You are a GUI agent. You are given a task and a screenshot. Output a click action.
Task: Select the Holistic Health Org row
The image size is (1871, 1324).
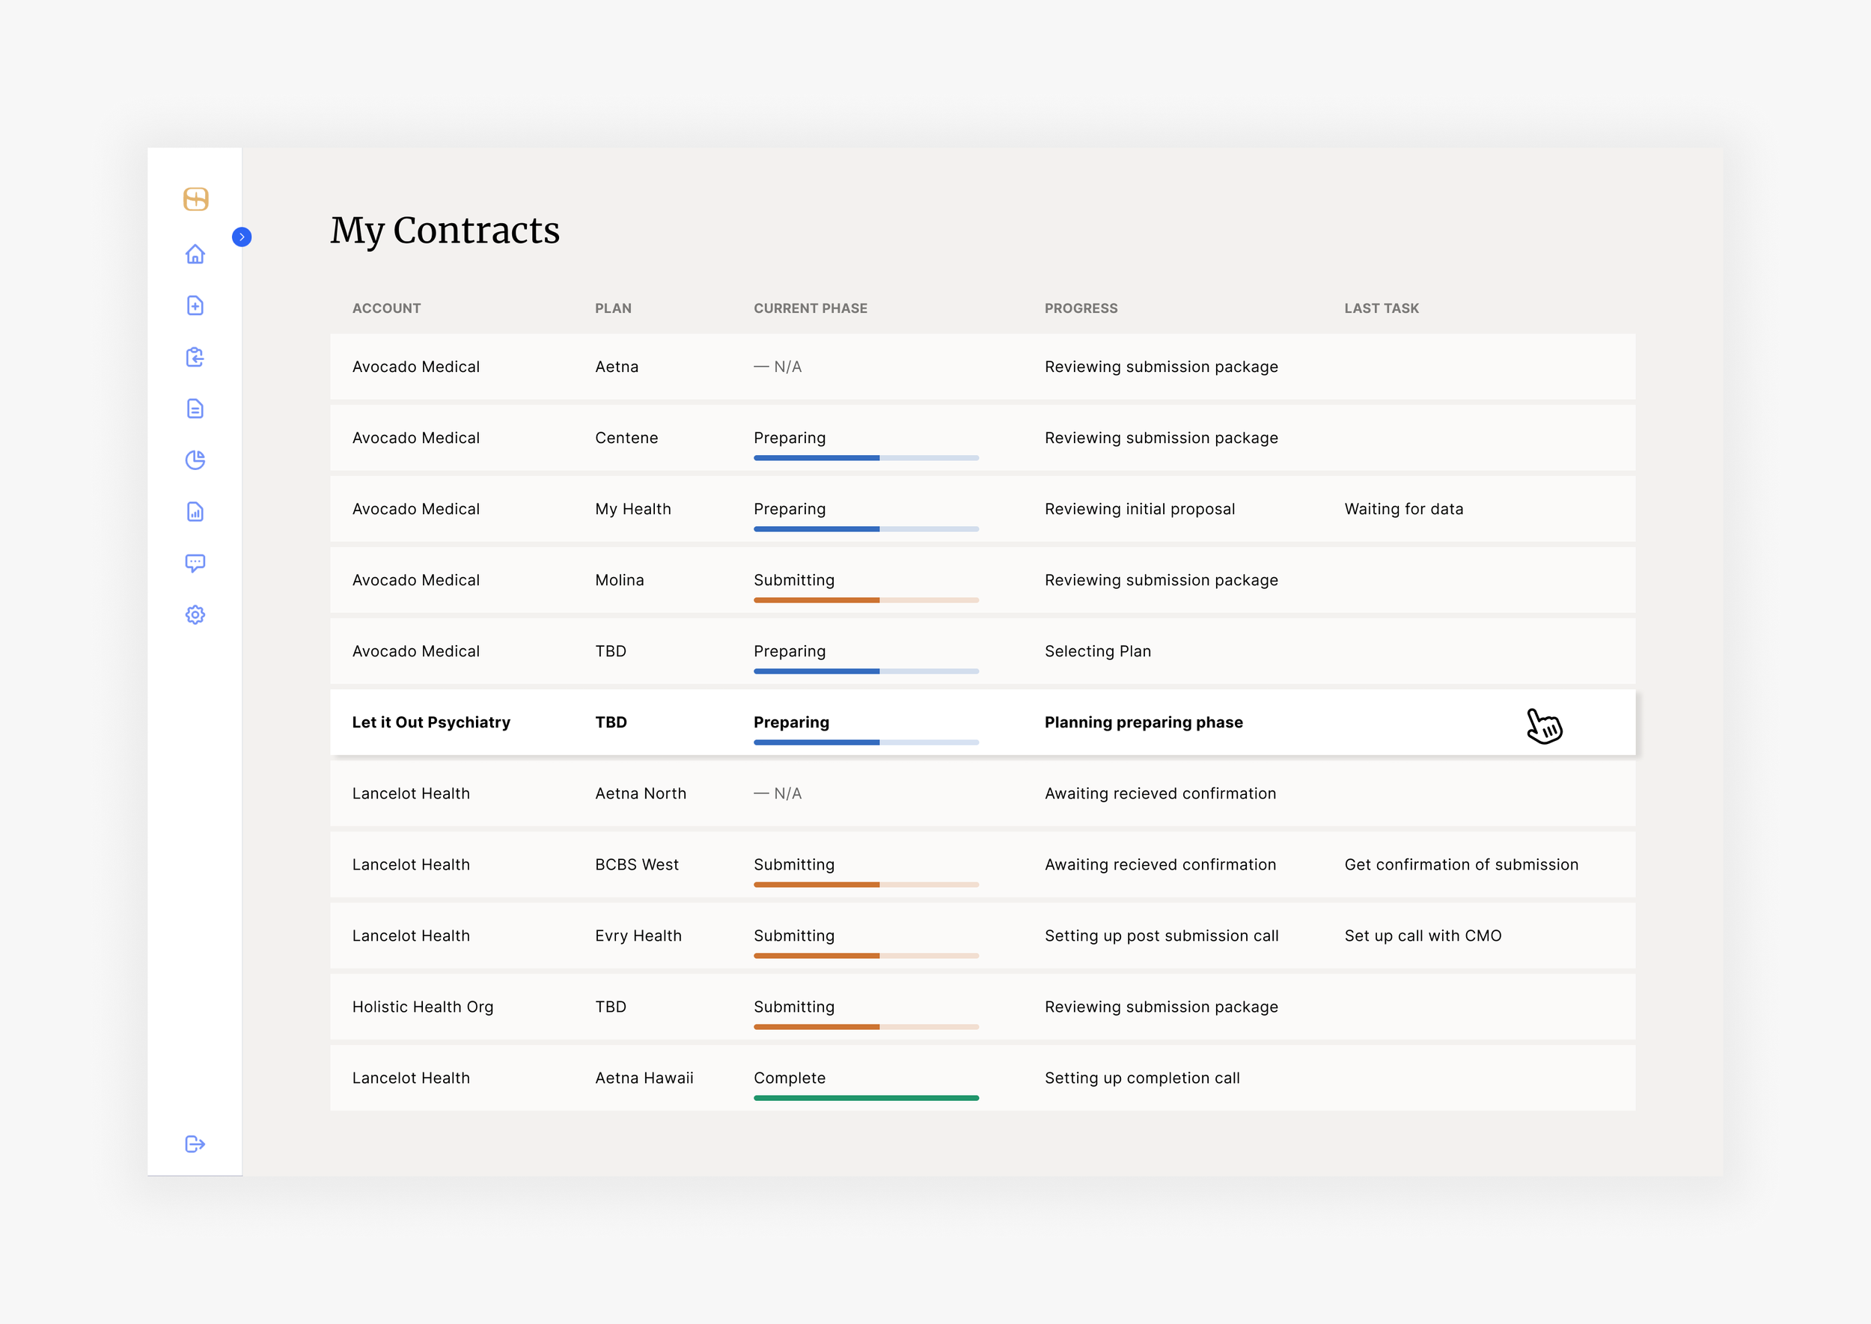[x=422, y=1007]
